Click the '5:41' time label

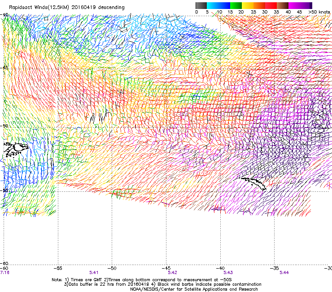(94, 273)
